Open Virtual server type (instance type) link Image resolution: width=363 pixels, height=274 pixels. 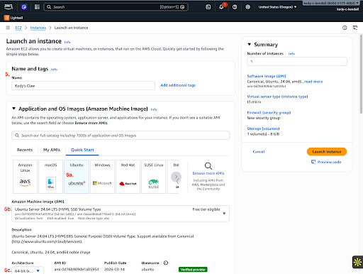pos(277,97)
